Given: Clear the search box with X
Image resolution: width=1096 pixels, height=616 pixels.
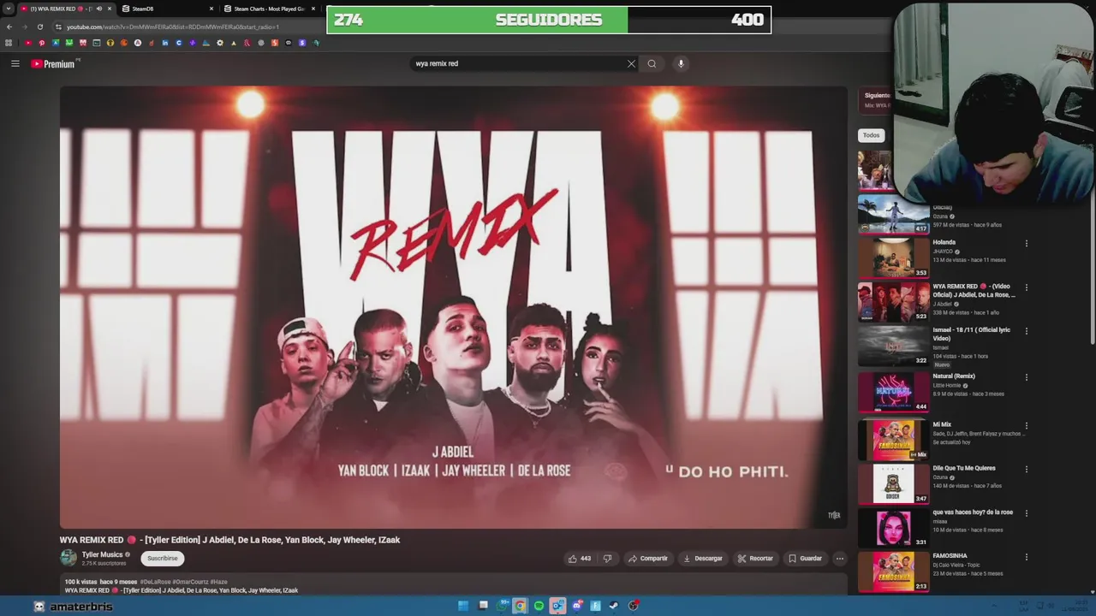Looking at the screenshot, I should [x=631, y=63].
